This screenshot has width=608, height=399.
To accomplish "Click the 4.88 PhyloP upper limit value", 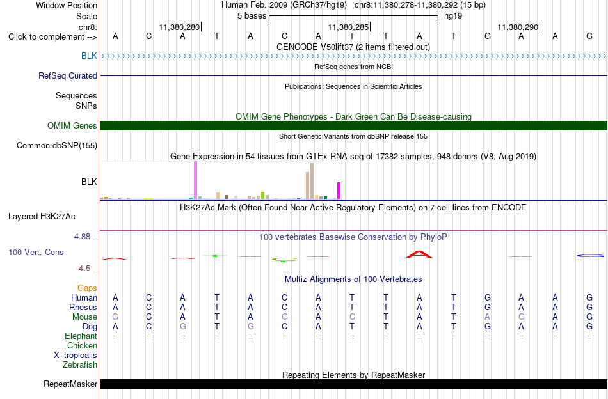I will point(83,237).
